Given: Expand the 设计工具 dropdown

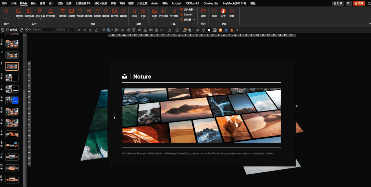Looking at the screenshot, I should coord(40,19).
